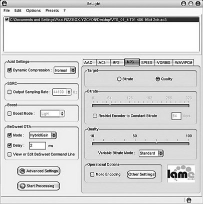Image resolution: width=203 pixels, height=204 pixels.
Task: Click the Quality slider handle
Action: point(156,143)
